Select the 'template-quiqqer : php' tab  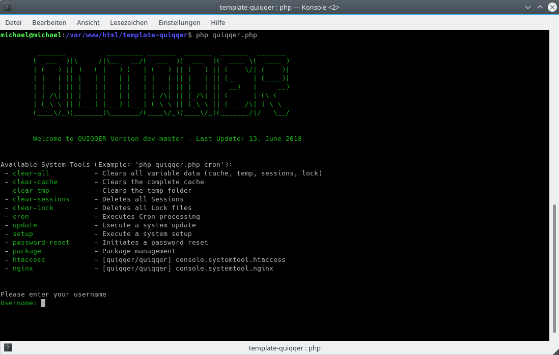click(284, 348)
